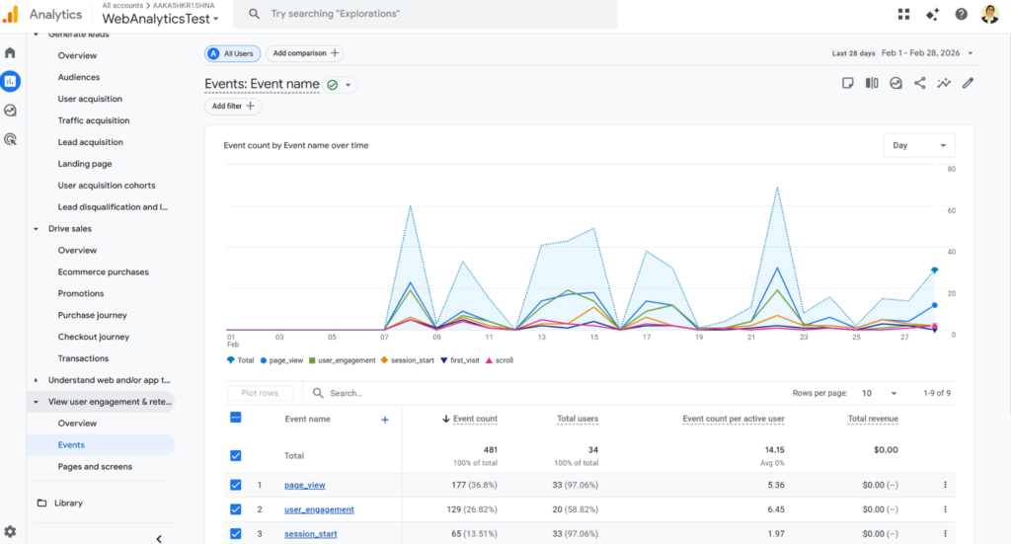Open the Insights icon above the chart

(944, 84)
